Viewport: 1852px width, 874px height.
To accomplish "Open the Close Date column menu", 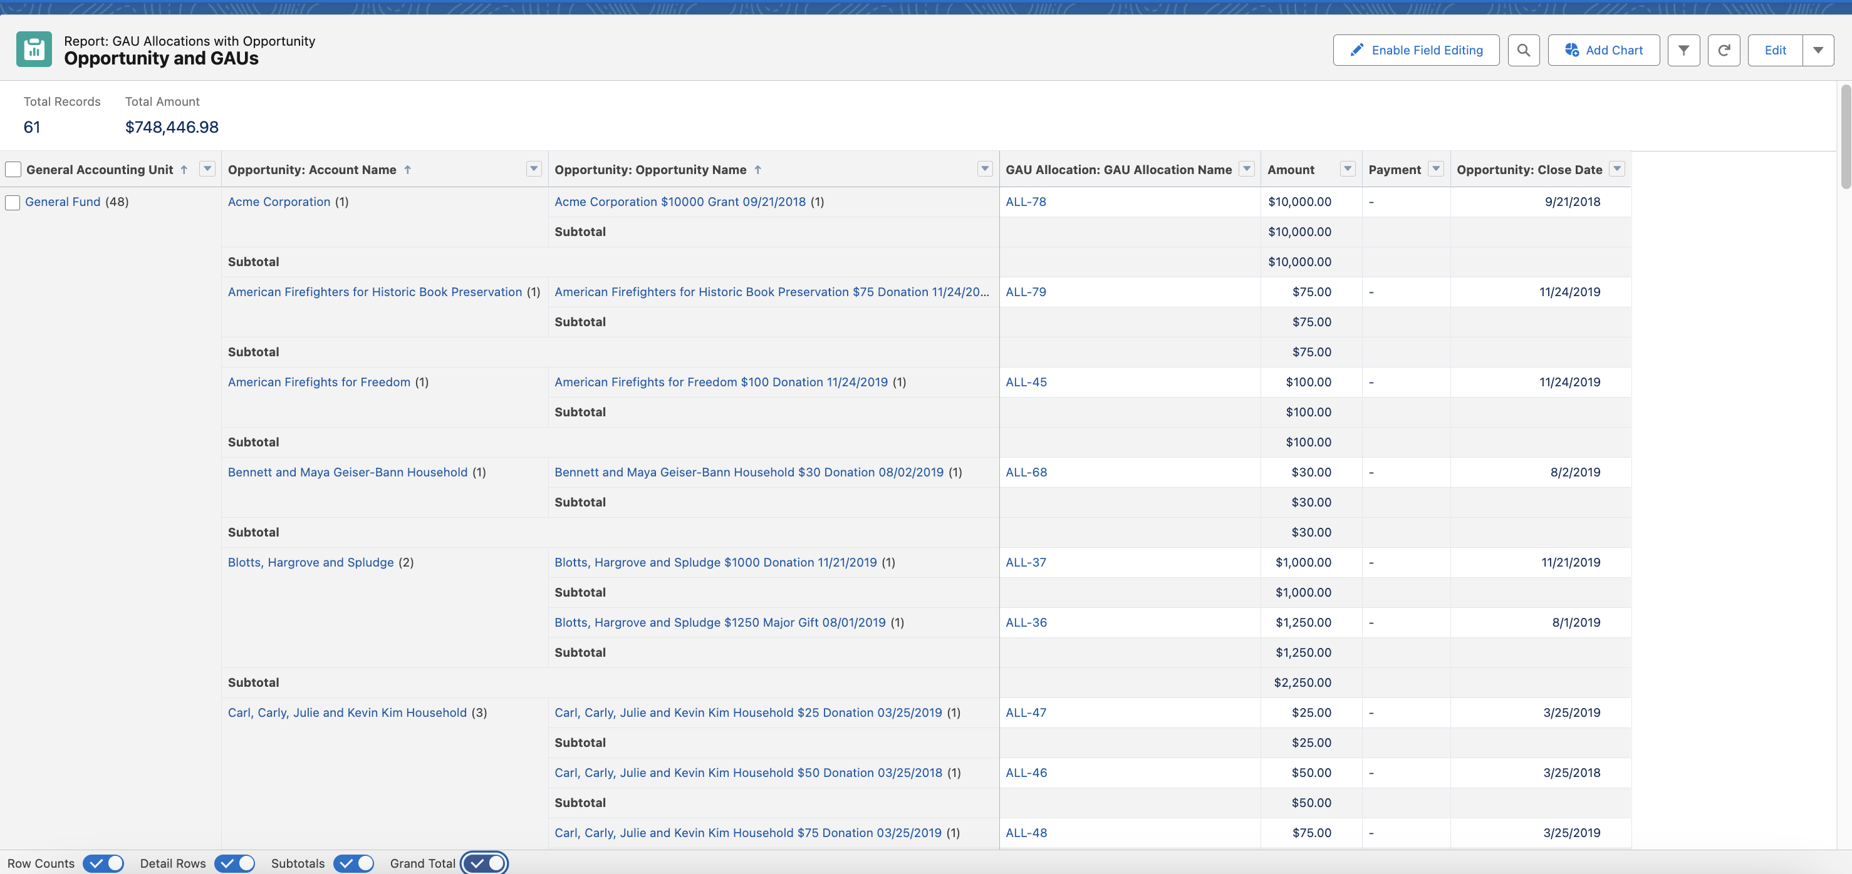I will (x=1617, y=169).
